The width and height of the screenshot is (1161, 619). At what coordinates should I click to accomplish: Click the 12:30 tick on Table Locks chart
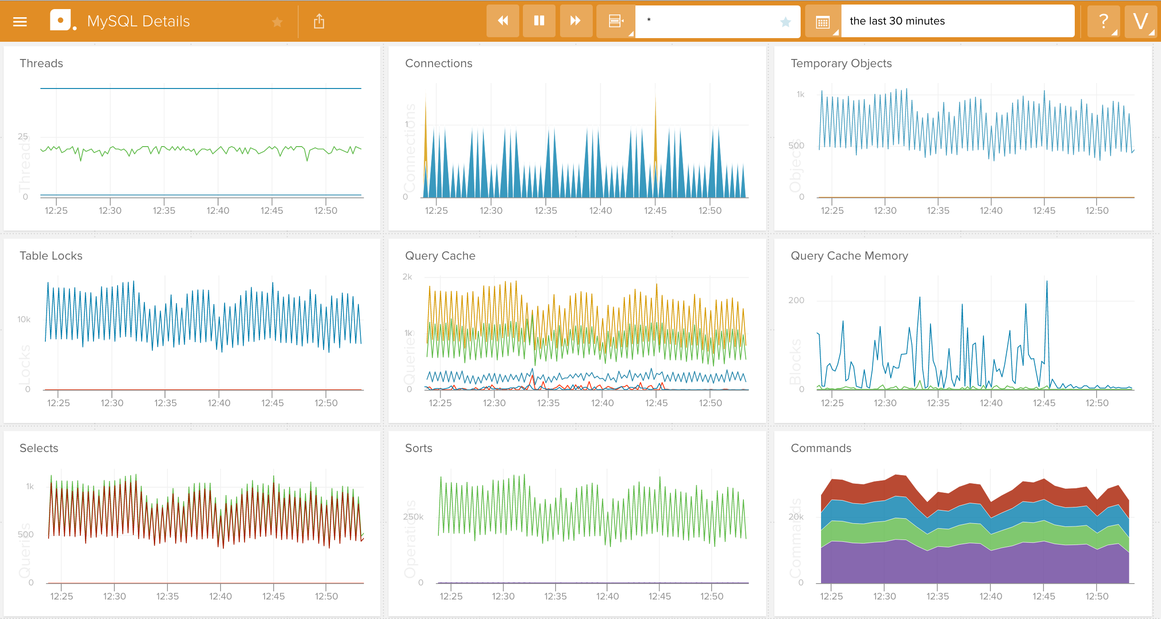click(x=112, y=403)
